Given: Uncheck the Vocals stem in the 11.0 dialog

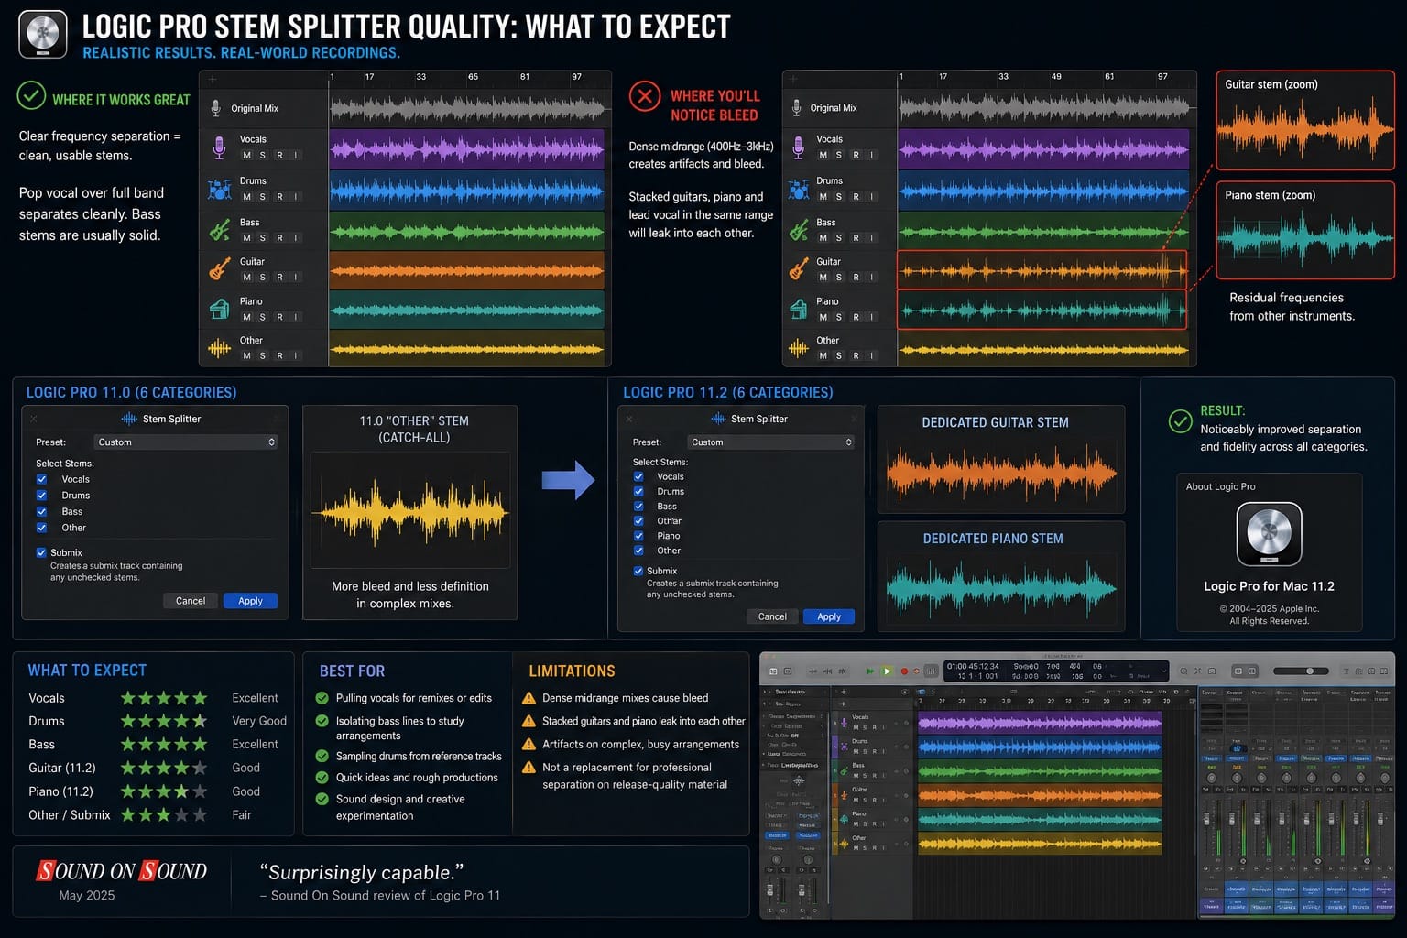Looking at the screenshot, I should 41,479.
